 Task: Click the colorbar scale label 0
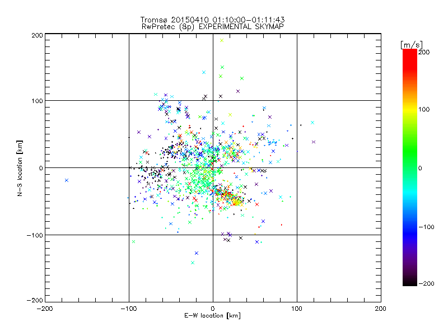[x=420, y=169]
